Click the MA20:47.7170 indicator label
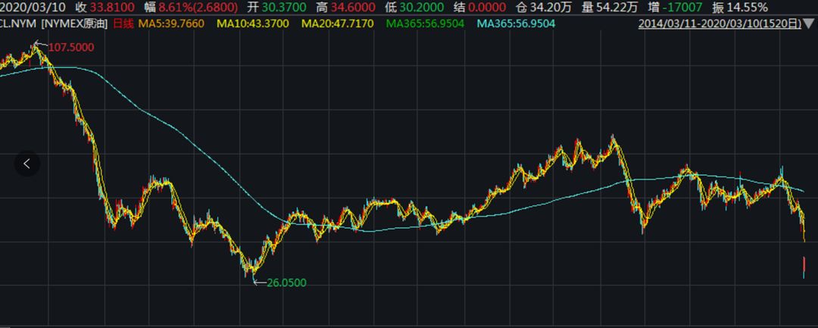This screenshot has width=818, height=328. point(338,23)
